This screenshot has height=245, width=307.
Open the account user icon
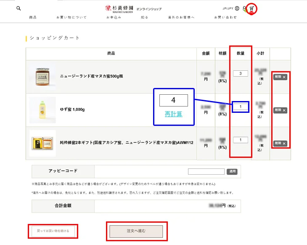click(244, 8)
